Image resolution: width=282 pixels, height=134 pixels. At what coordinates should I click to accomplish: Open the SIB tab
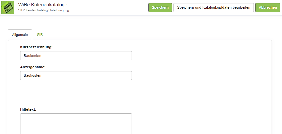(40, 35)
